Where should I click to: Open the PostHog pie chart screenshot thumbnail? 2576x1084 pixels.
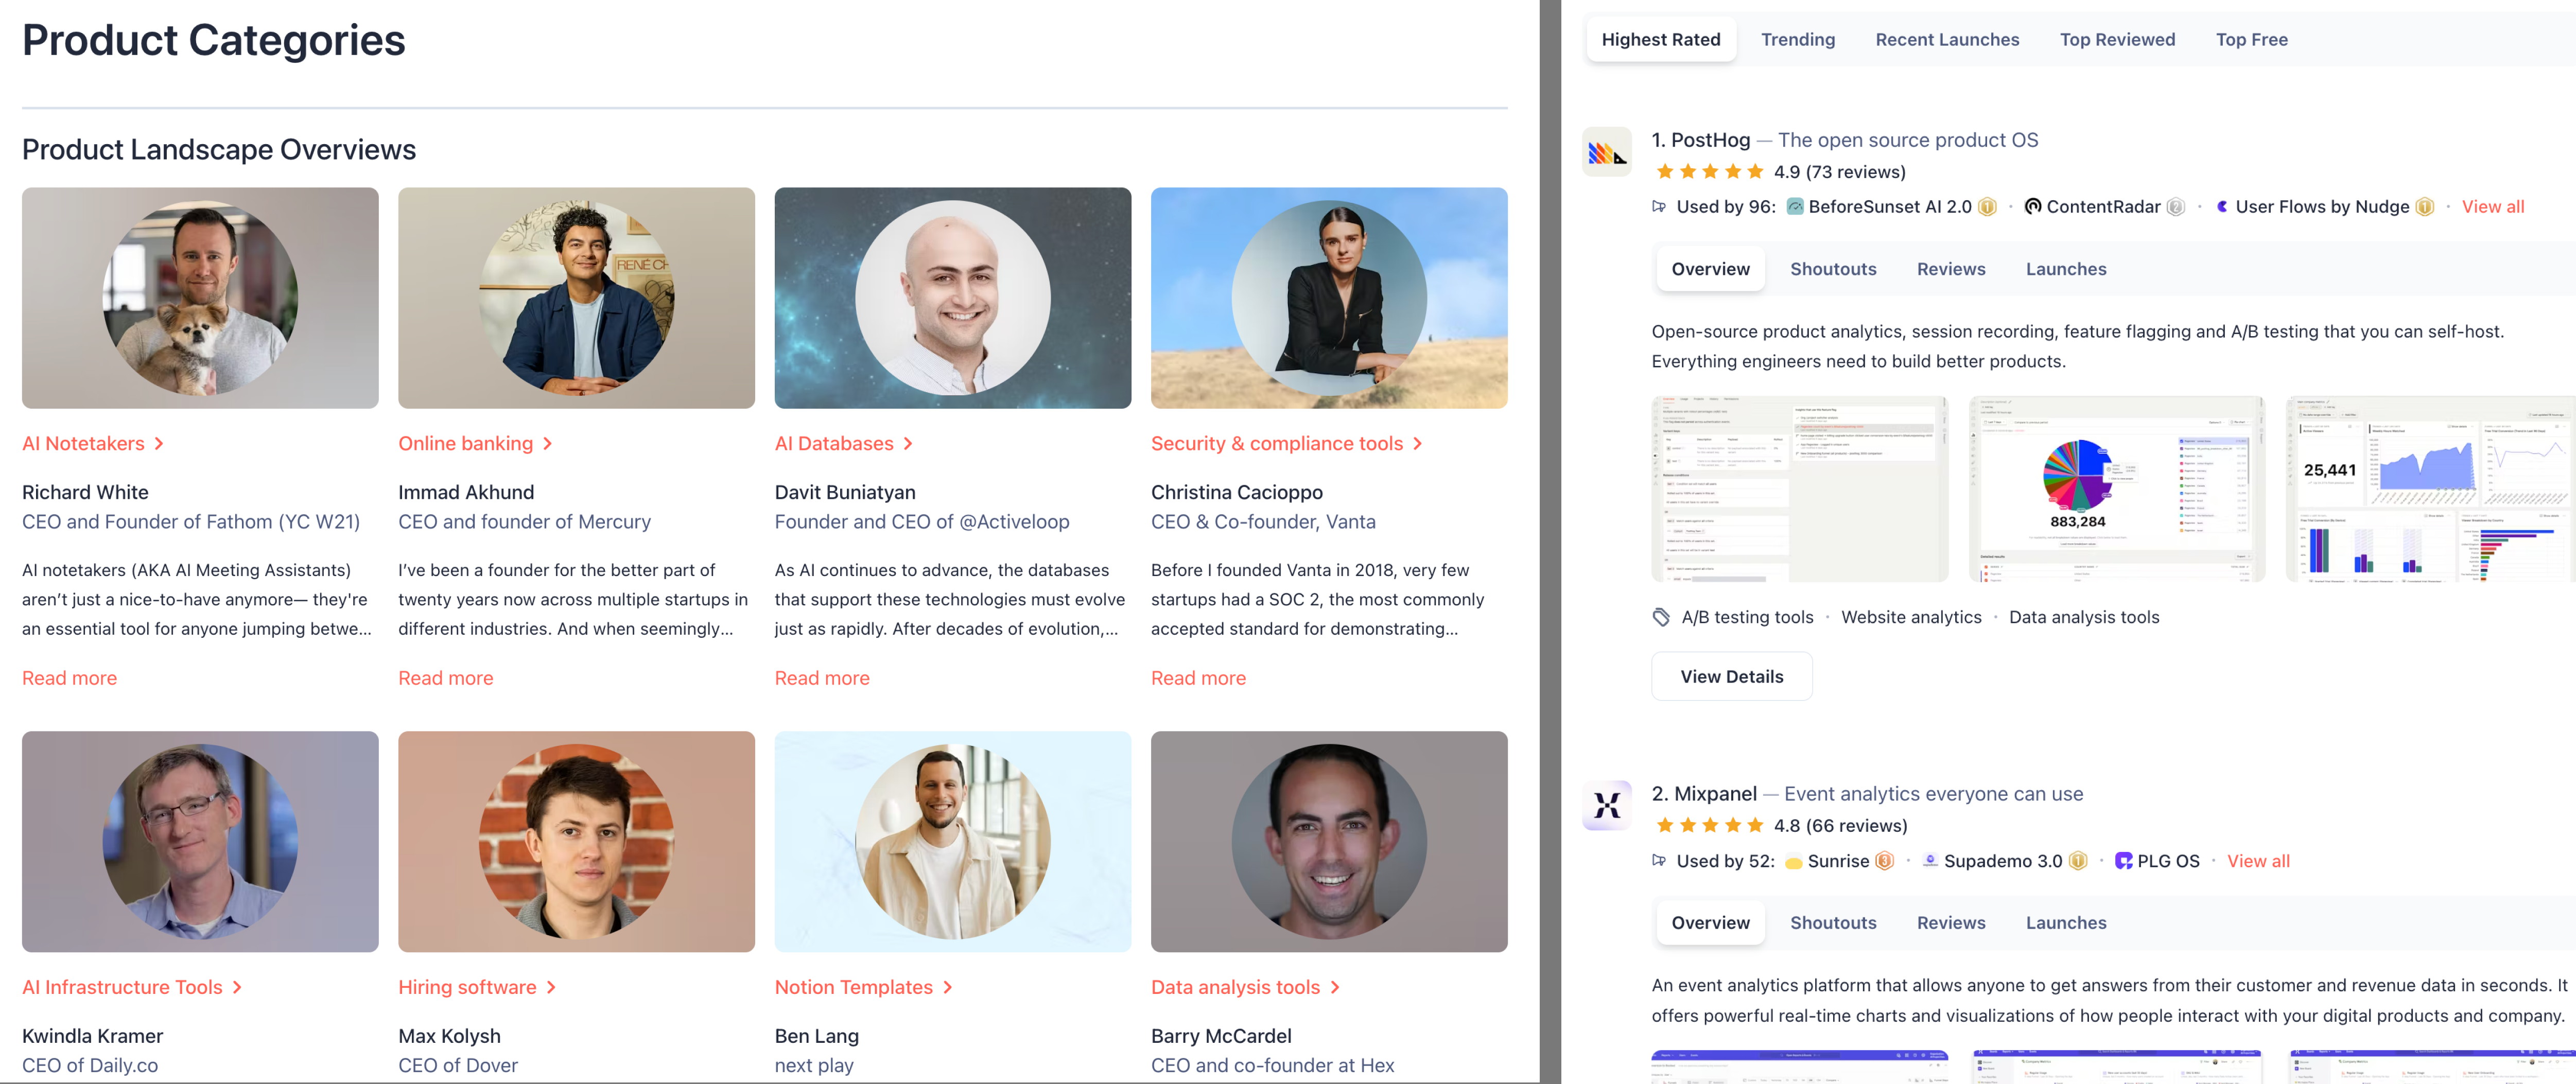point(2115,489)
